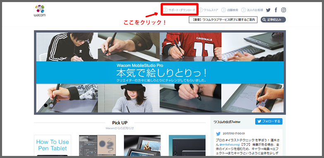Click the circle arrow beside ワコムストア
Screen dimensions: 324x158
201,10
